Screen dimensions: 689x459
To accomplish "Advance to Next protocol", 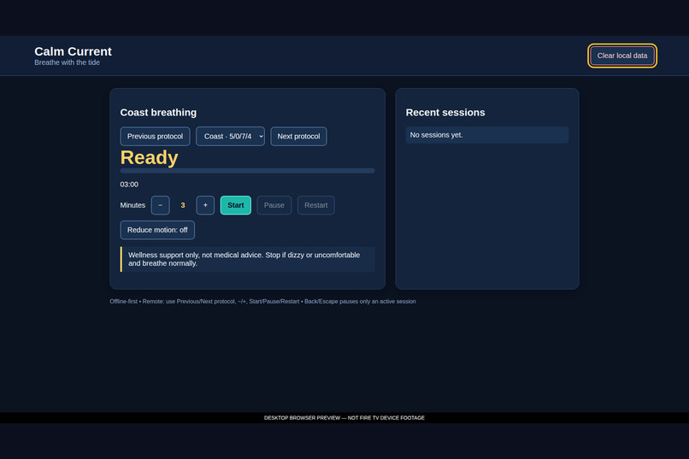I will pos(298,136).
